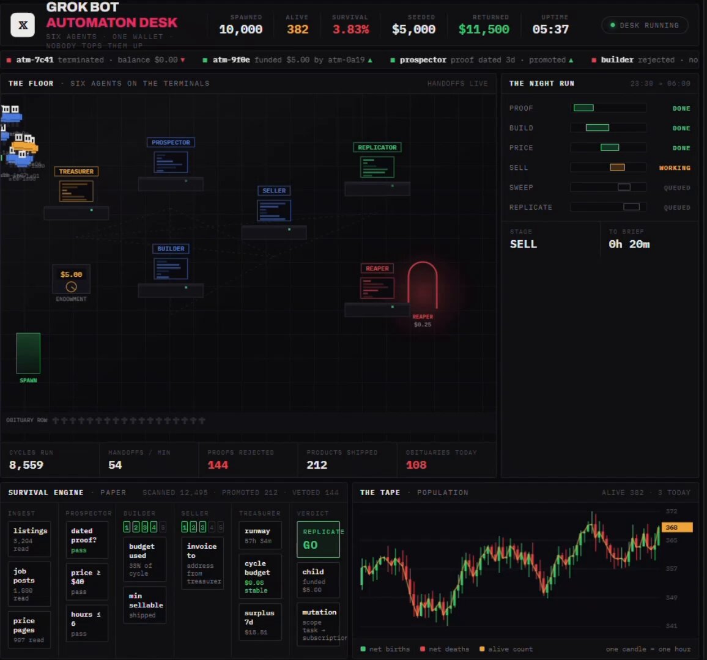Viewport: 707px width, 660px height.
Task: Select the Treasurer terminal screen
Action: click(x=76, y=191)
